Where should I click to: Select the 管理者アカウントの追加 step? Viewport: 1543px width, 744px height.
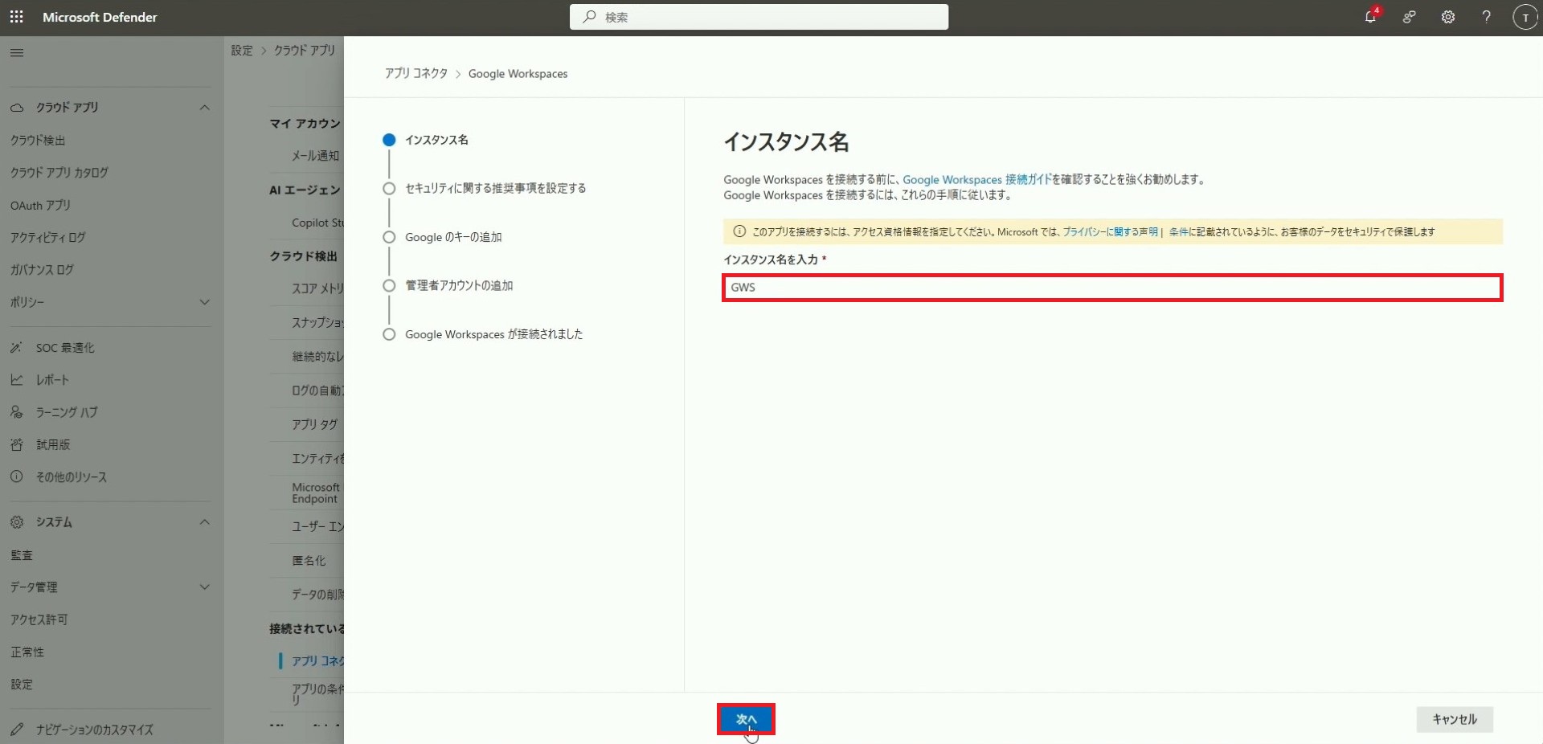[x=458, y=285]
